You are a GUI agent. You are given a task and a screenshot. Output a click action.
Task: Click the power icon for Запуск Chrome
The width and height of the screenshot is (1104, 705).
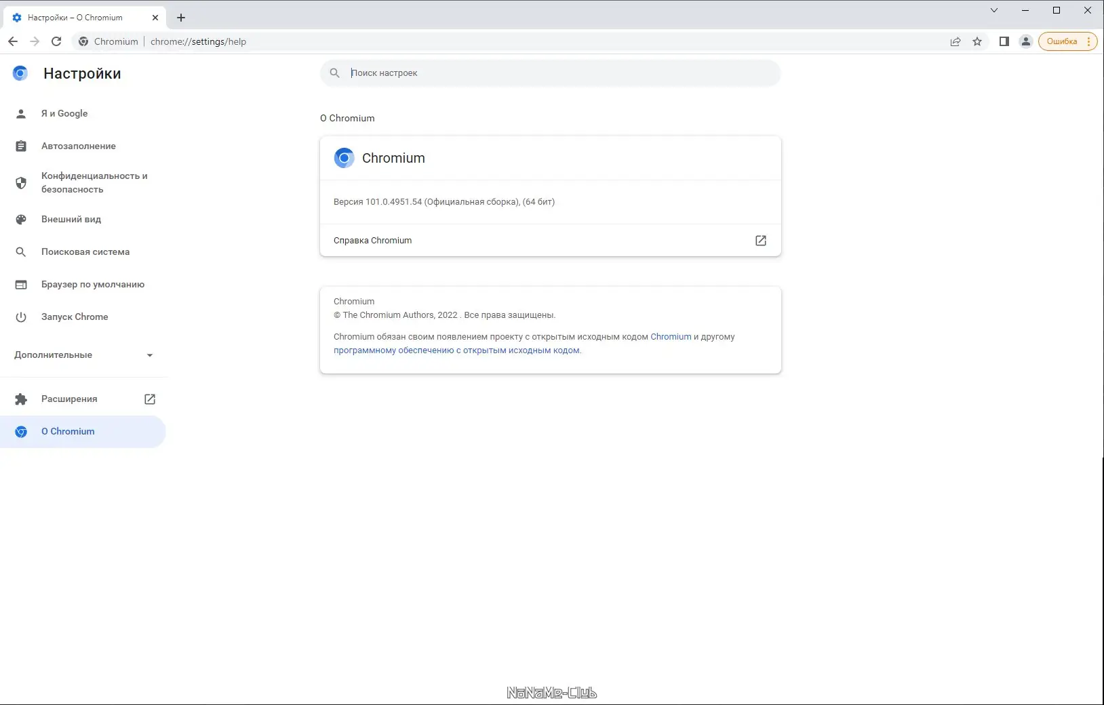point(21,317)
